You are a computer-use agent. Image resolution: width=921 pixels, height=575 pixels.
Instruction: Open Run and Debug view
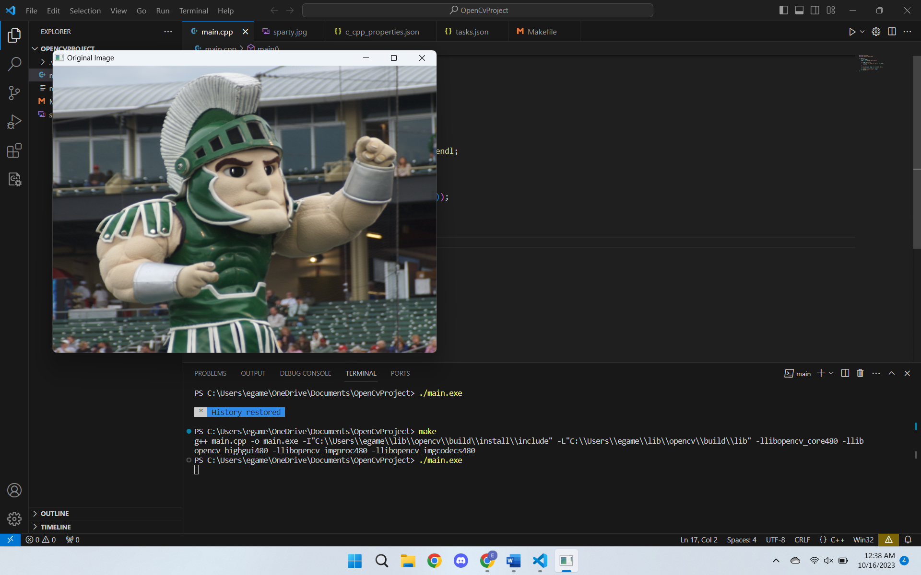click(14, 122)
